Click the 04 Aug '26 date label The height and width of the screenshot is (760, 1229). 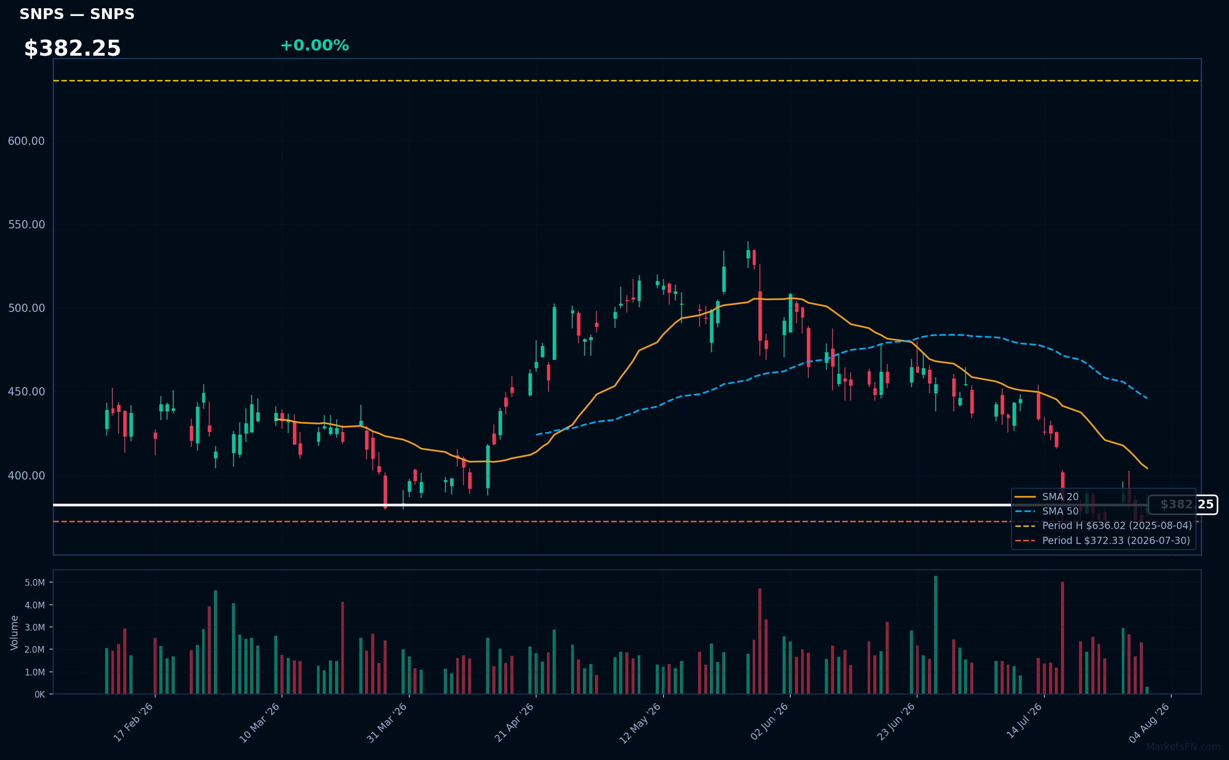1149,722
